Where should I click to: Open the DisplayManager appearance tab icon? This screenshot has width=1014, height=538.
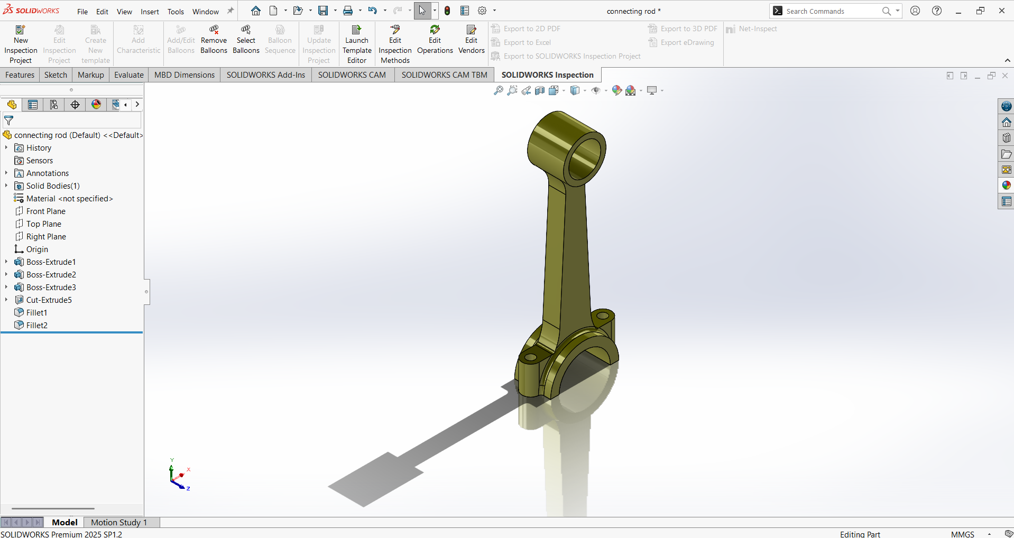(x=96, y=105)
